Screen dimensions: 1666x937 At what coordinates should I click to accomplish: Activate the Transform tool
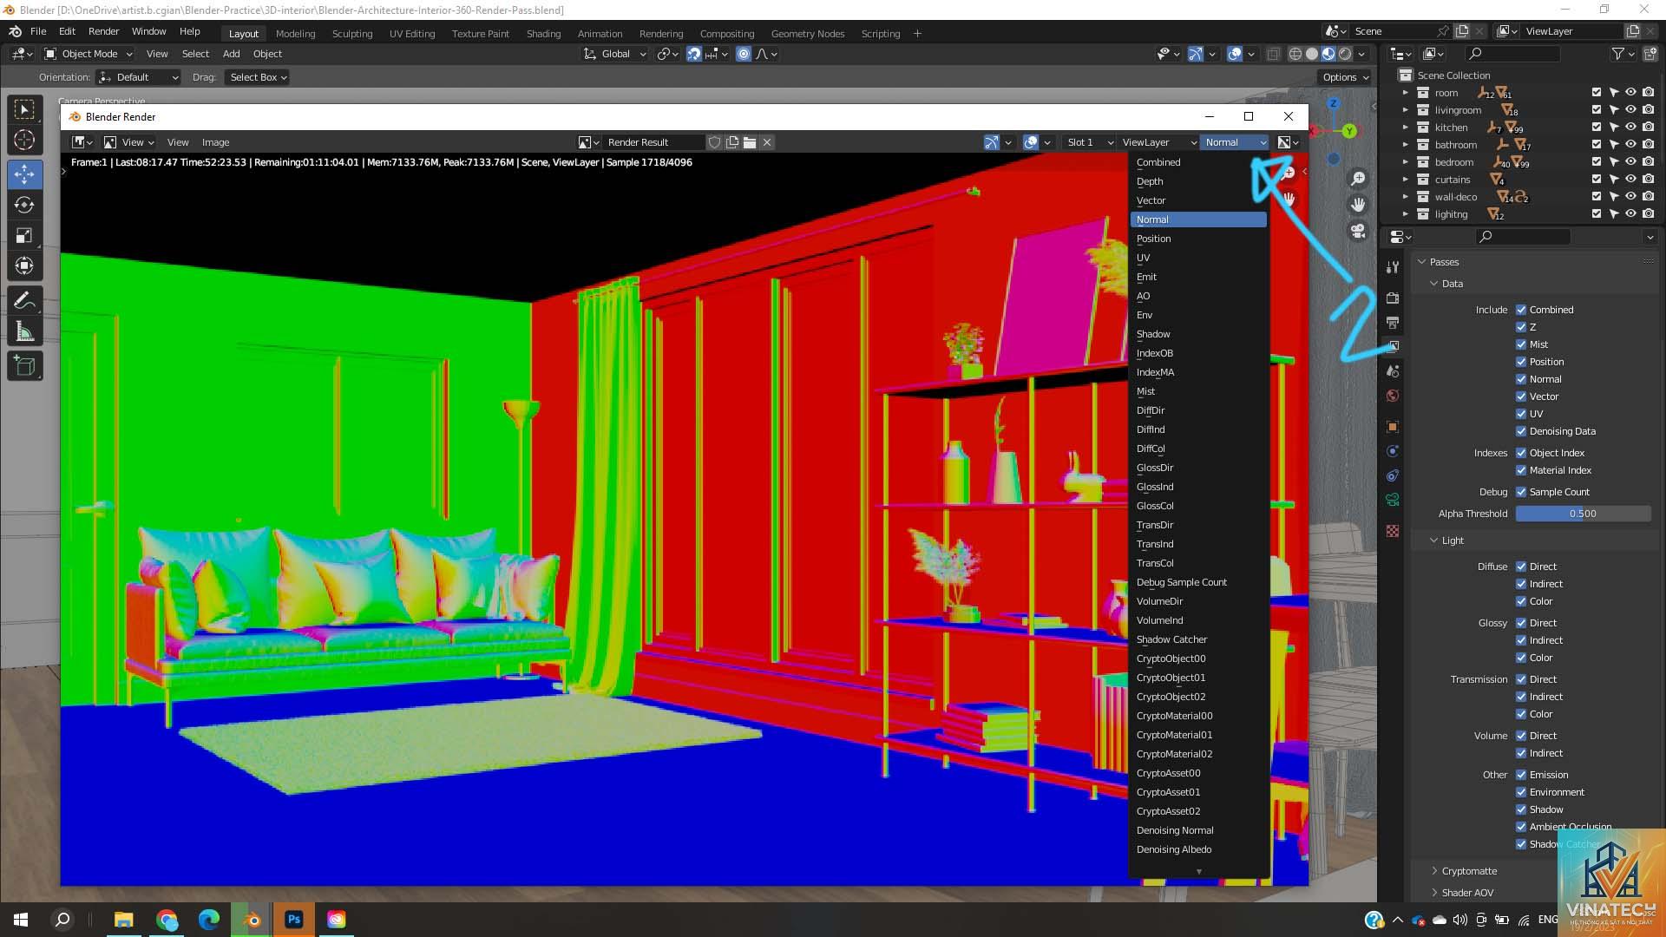pyautogui.click(x=24, y=266)
